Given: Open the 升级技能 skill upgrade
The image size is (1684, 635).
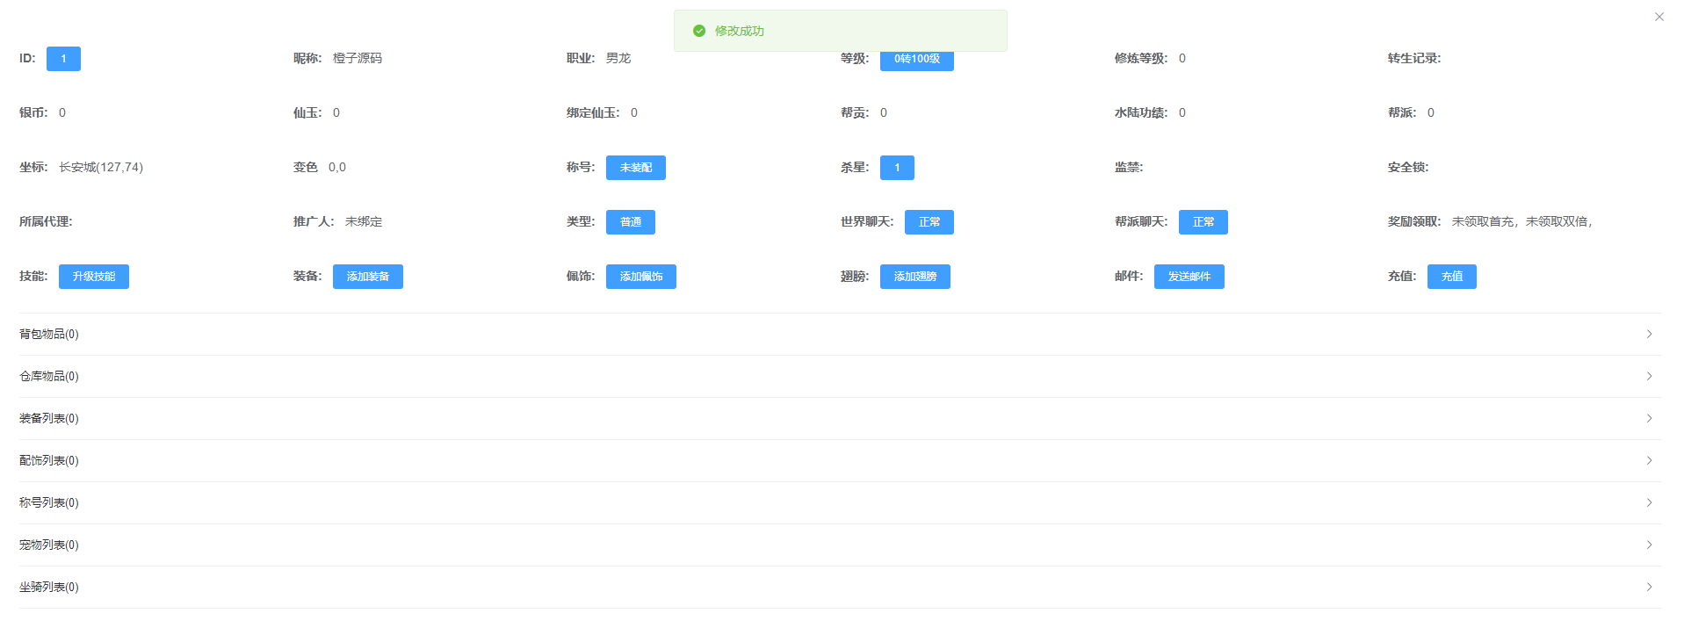Looking at the screenshot, I should [94, 277].
